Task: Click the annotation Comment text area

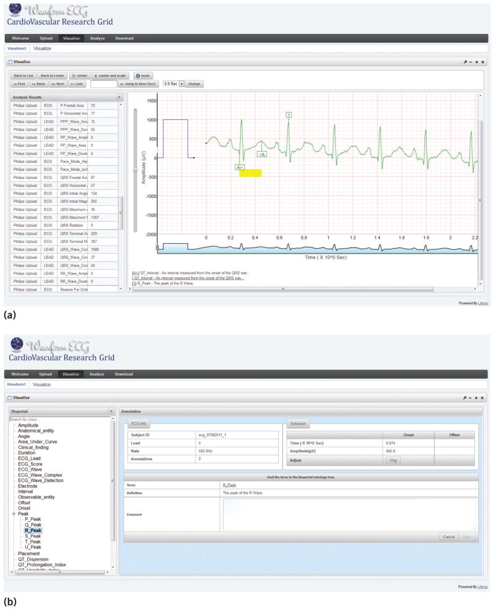Action: [349, 513]
